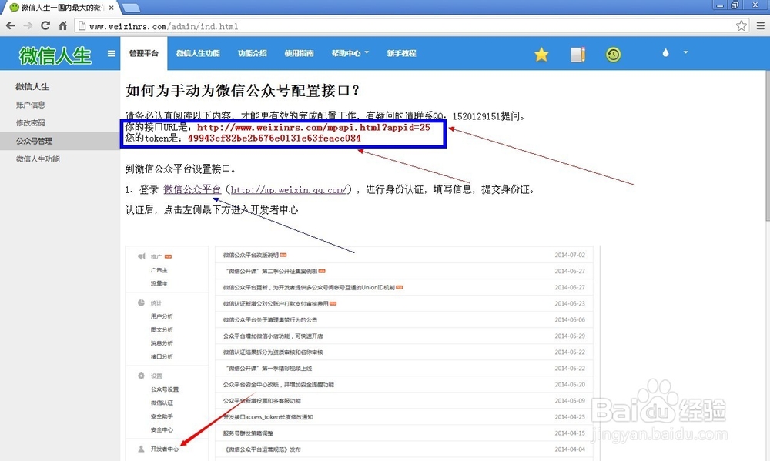The width and height of the screenshot is (770, 461).
Task: Select the 统计 pie chart icon
Action: (141, 302)
